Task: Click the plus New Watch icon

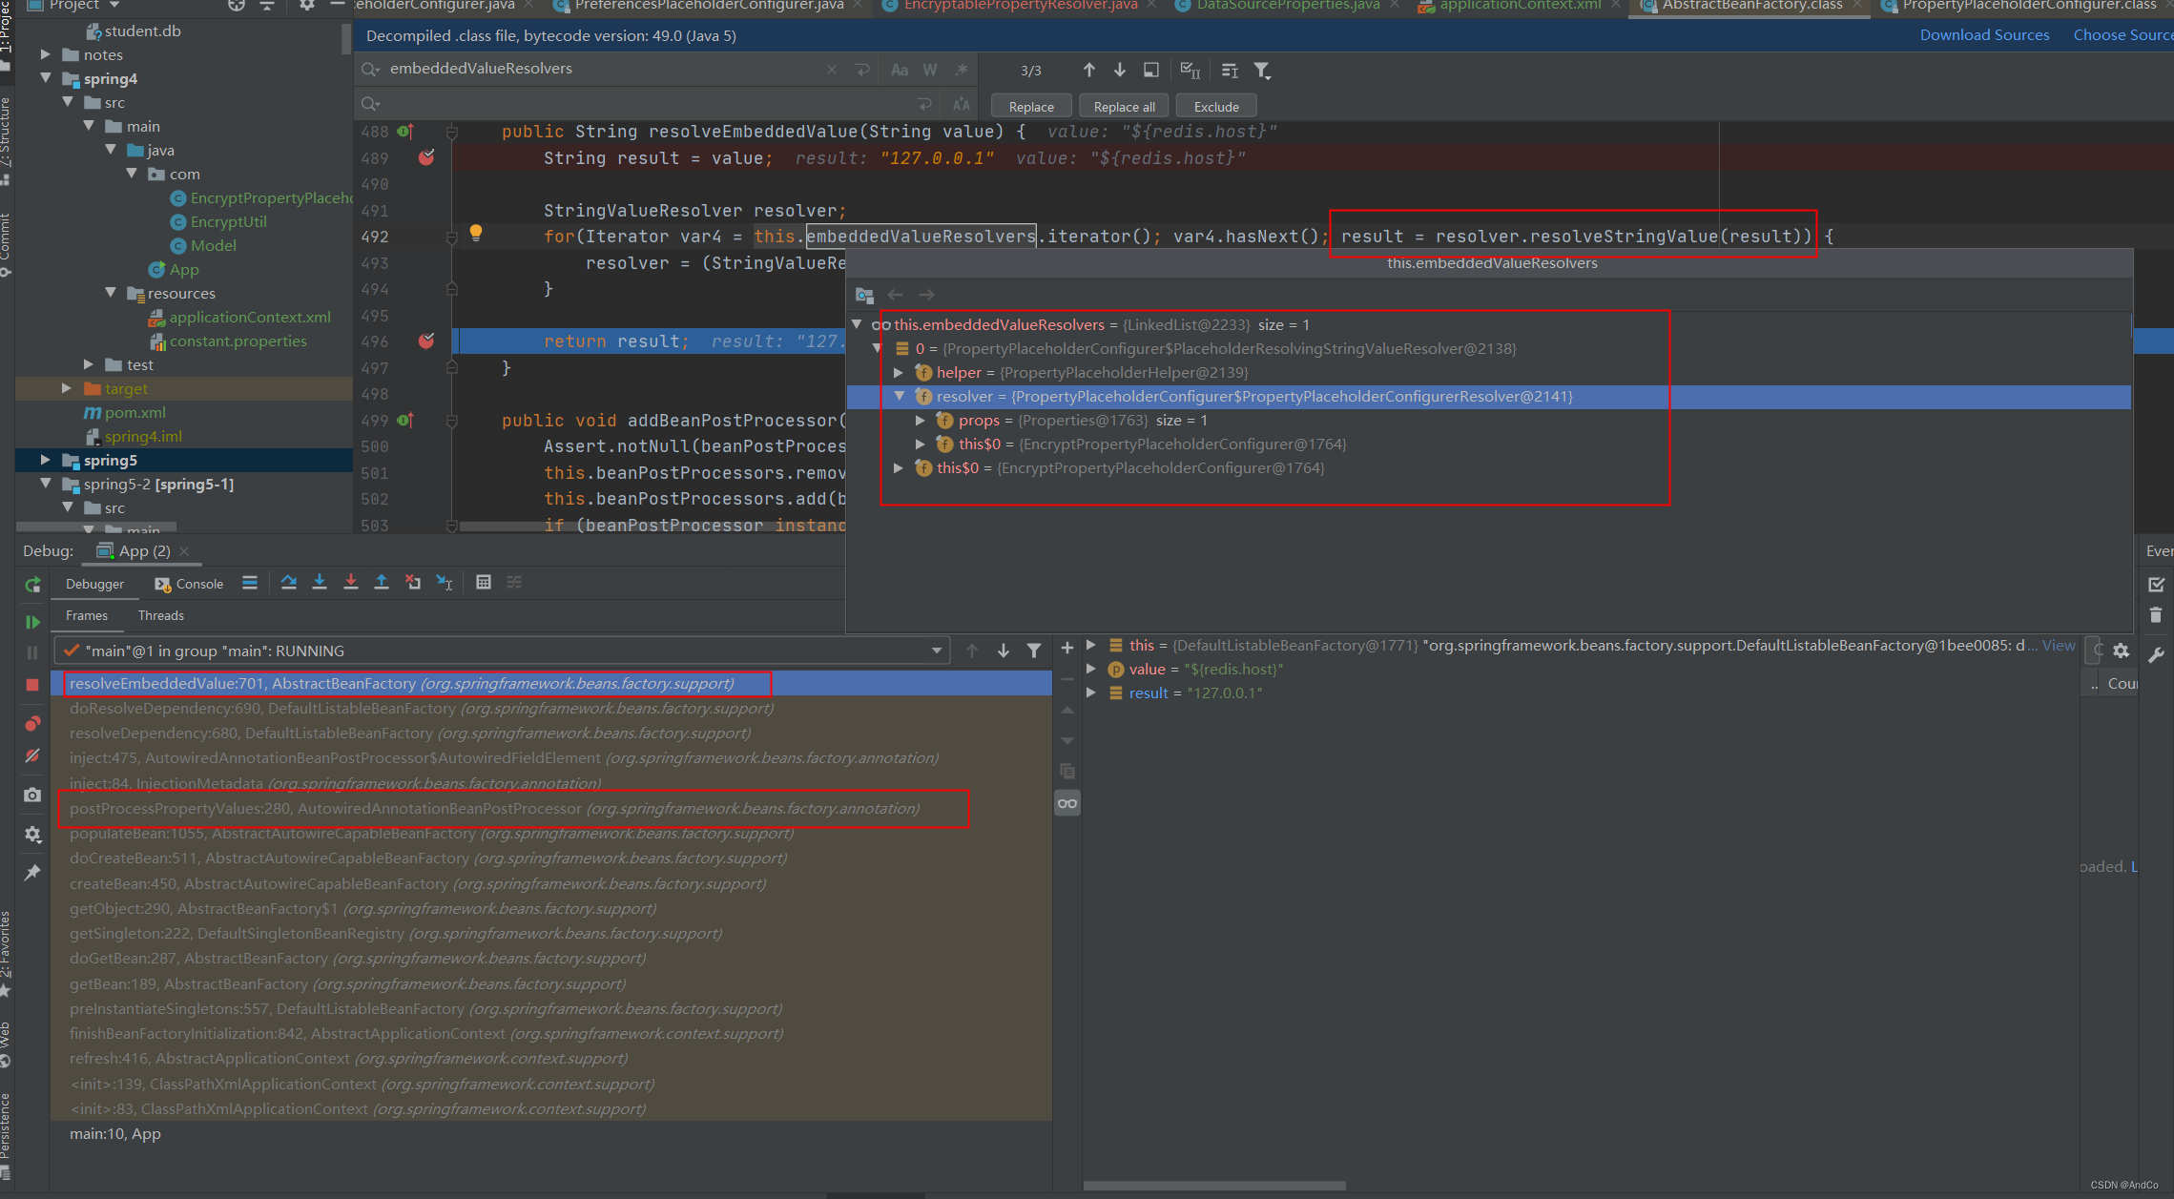Action: [x=1067, y=649]
